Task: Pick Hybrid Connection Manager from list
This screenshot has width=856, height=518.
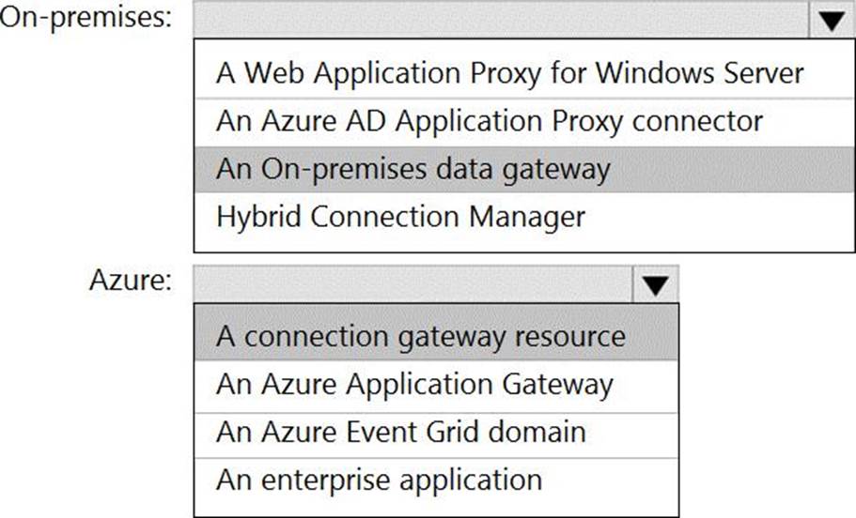Action: click(401, 217)
